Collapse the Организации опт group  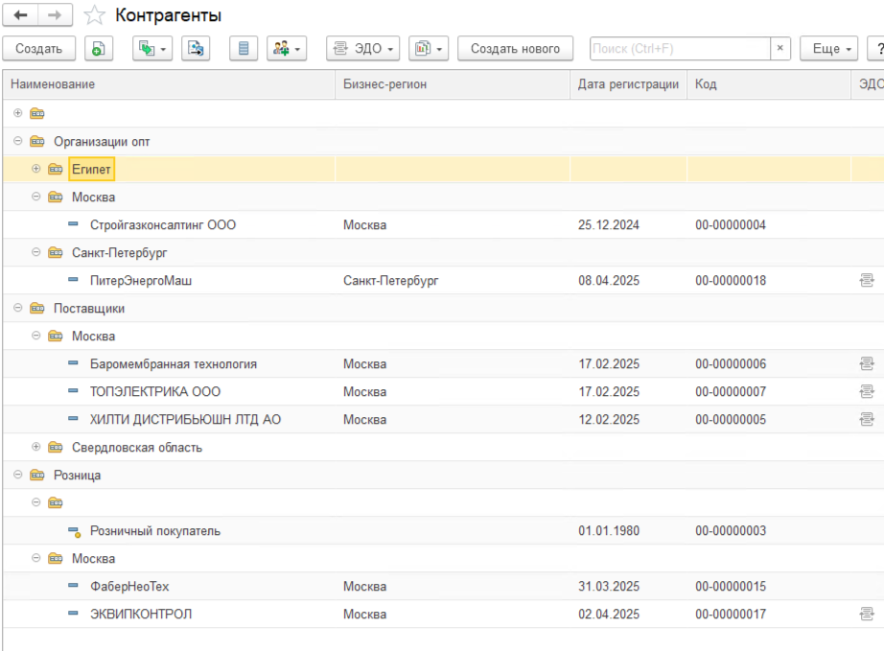pos(18,141)
